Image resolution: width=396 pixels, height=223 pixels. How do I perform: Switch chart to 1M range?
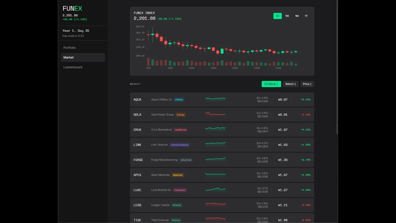(297, 16)
